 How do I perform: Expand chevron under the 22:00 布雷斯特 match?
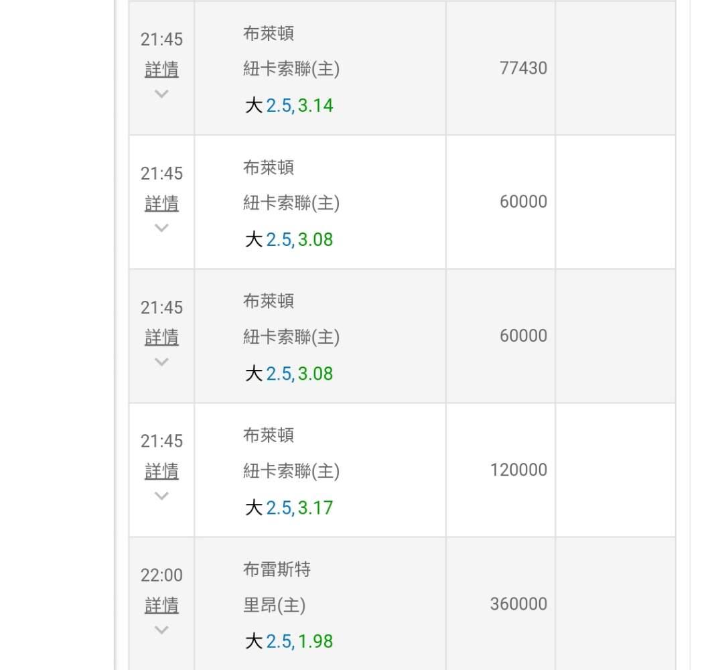click(161, 630)
